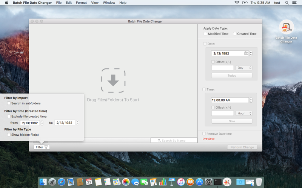
Task: Launch Terminal from the dock
Action: point(218,182)
